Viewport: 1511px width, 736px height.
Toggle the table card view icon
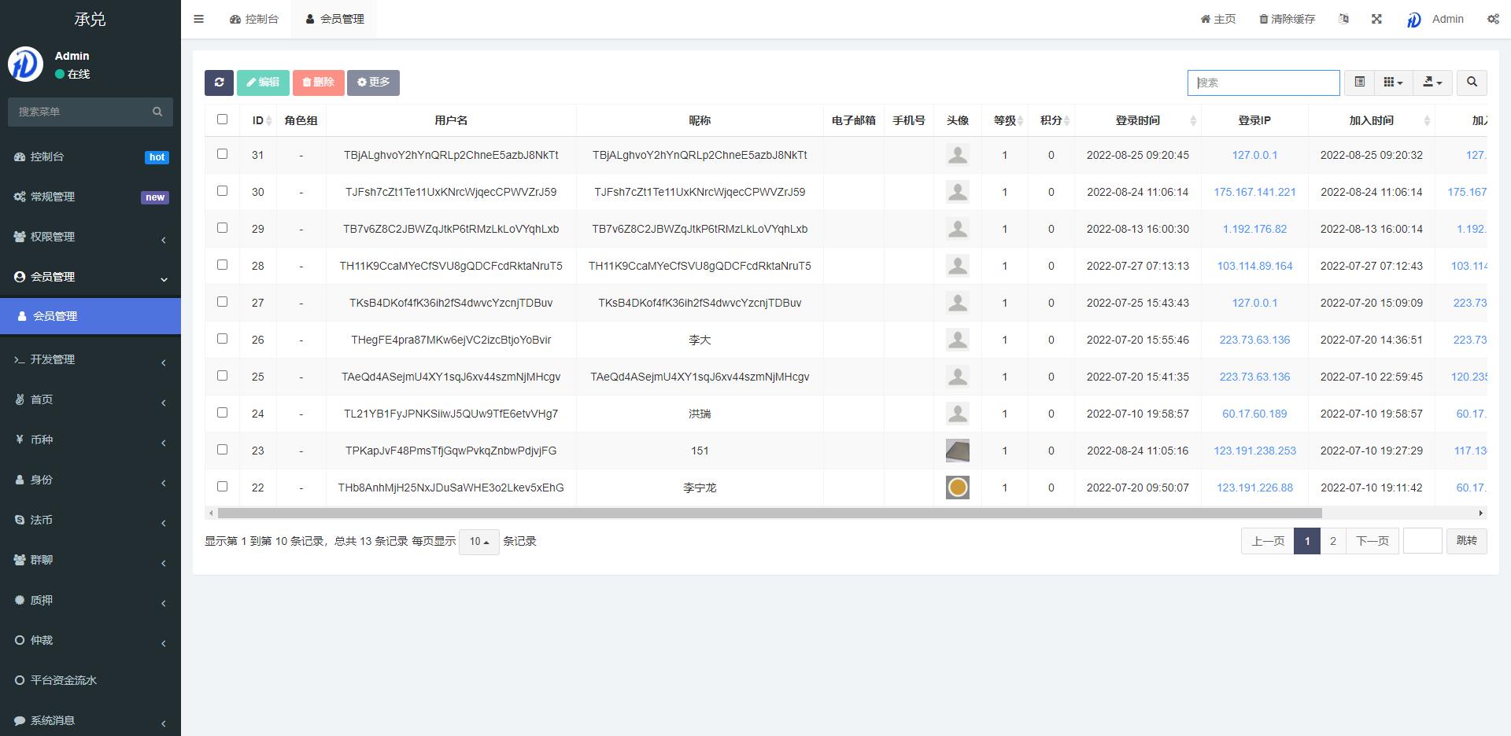[x=1359, y=83]
